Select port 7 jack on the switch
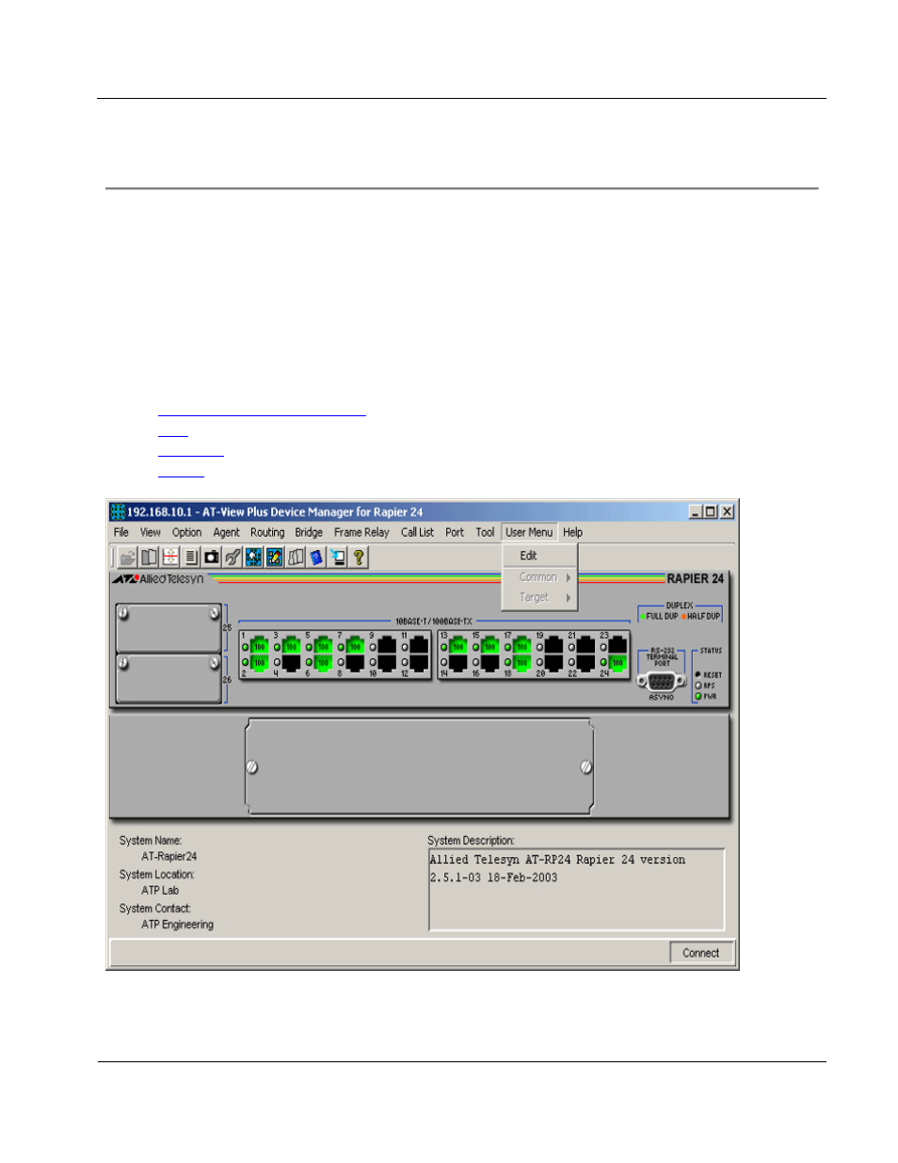The width and height of the screenshot is (898, 1163). [x=355, y=645]
